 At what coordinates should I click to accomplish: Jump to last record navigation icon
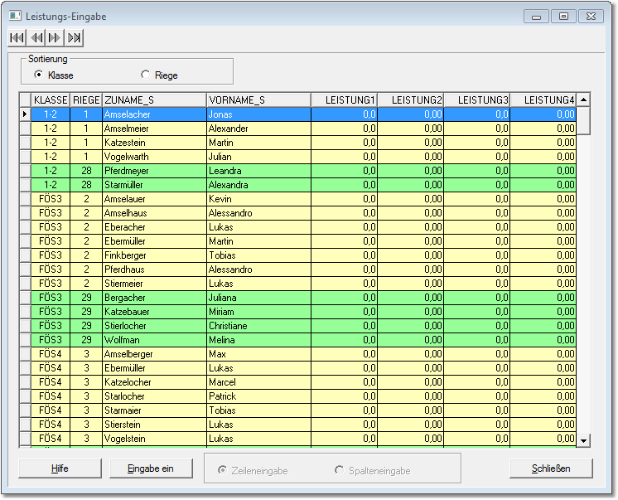click(x=75, y=37)
